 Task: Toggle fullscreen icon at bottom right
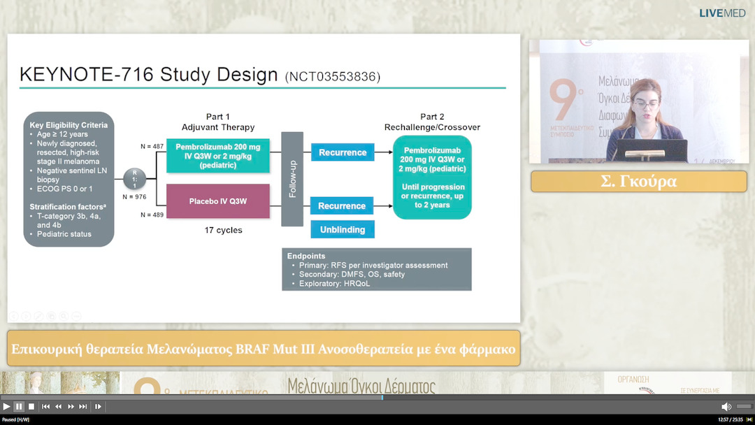pyautogui.click(x=750, y=419)
